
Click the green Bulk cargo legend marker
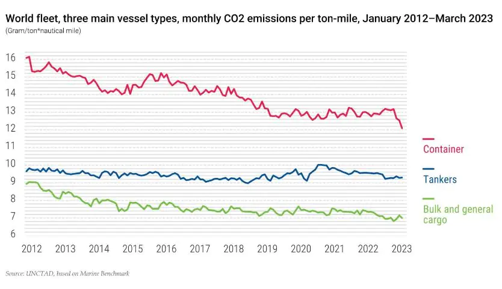(429, 199)
